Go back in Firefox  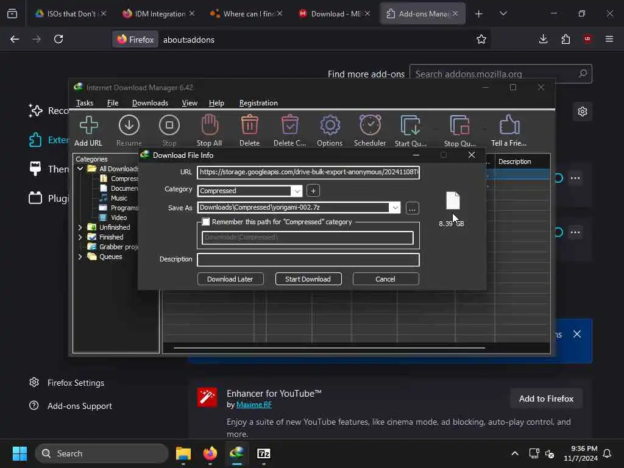tap(15, 39)
